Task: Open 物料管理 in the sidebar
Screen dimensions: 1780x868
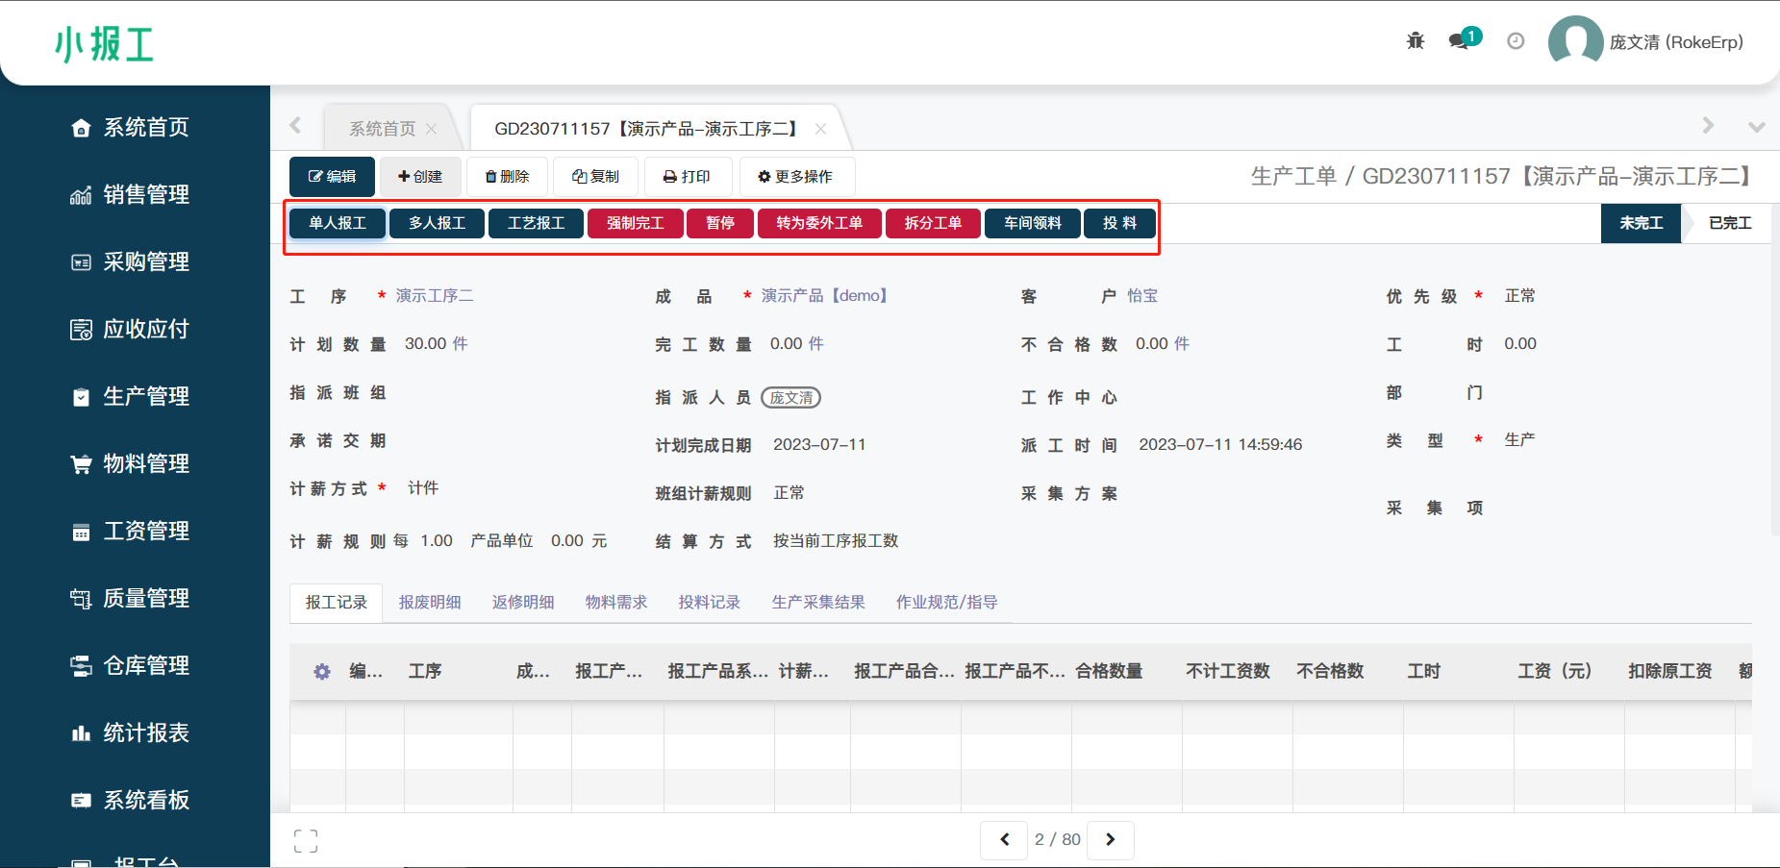Action: point(145,463)
